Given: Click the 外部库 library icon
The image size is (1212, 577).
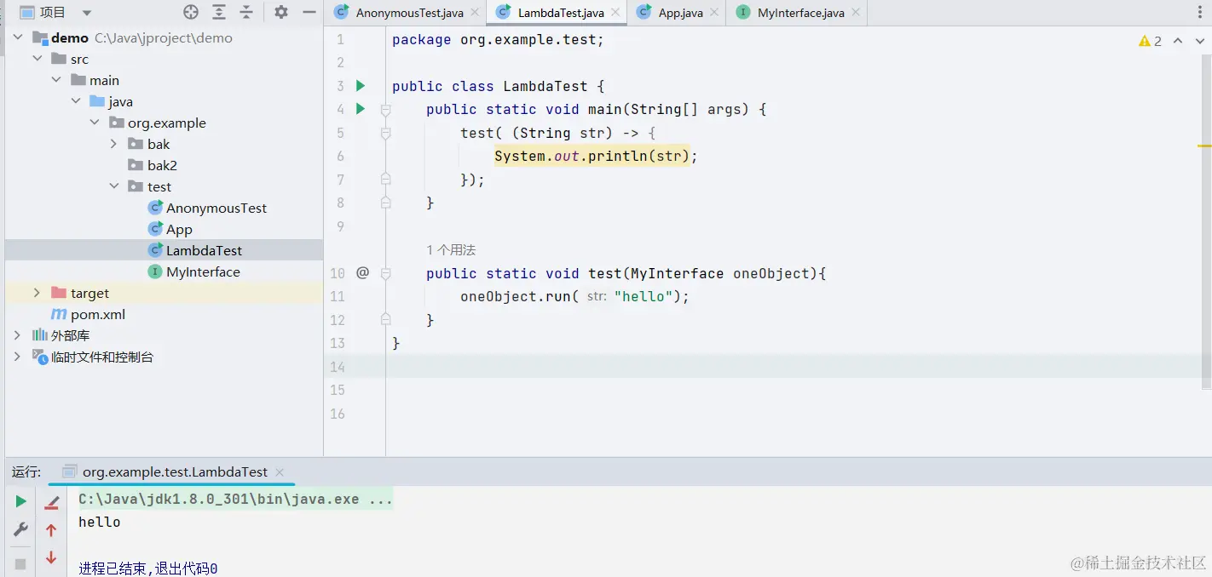Looking at the screenshot, I should click(x=39, y=335).
